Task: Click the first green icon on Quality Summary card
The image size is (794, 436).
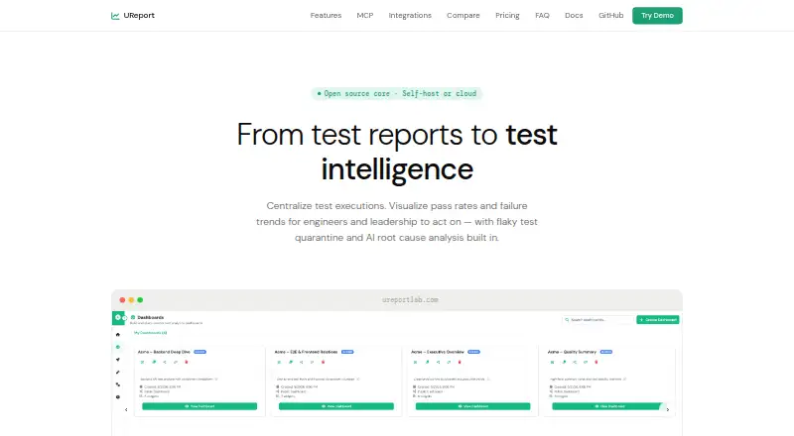Action: 553,362
